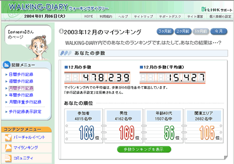
Task: Click the B-LINK support logo
Action: coord(217,10)
